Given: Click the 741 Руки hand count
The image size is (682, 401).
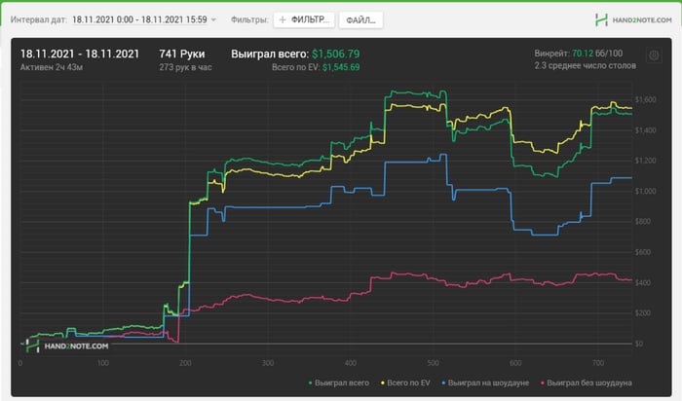Looking at the screenshot, I should [182, 54].
